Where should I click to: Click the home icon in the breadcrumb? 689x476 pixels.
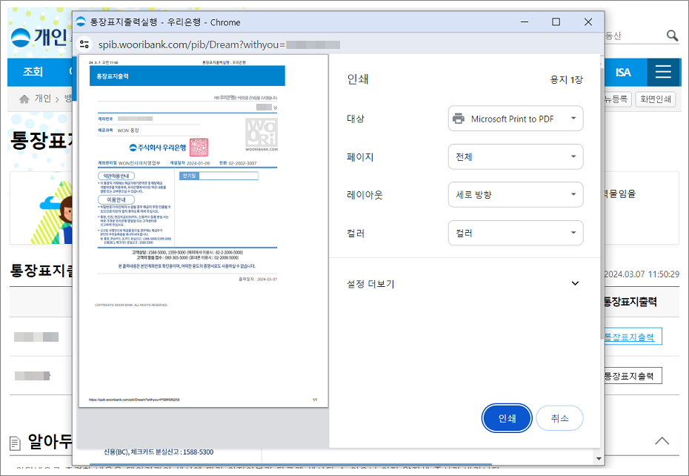click(25, 97)
